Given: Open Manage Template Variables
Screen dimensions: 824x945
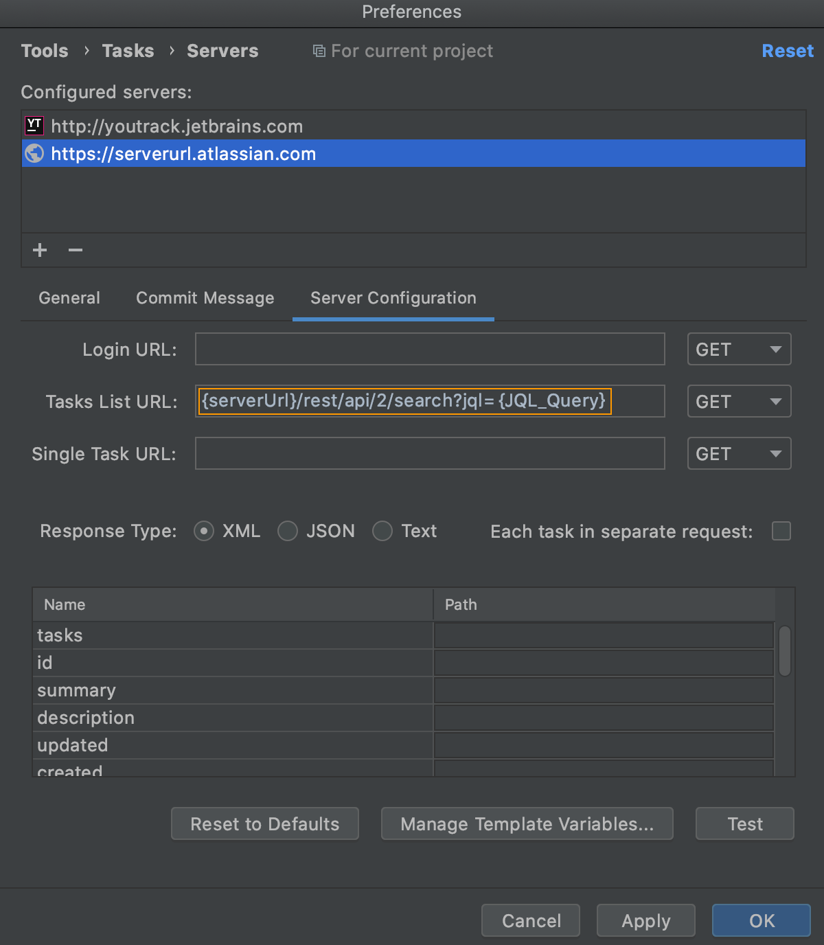Looking at the screenshot, I should pos(527,823).
